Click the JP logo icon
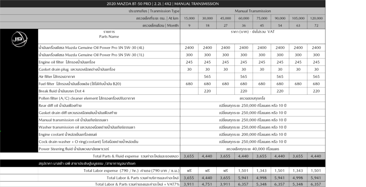 (x=20, y=39)
